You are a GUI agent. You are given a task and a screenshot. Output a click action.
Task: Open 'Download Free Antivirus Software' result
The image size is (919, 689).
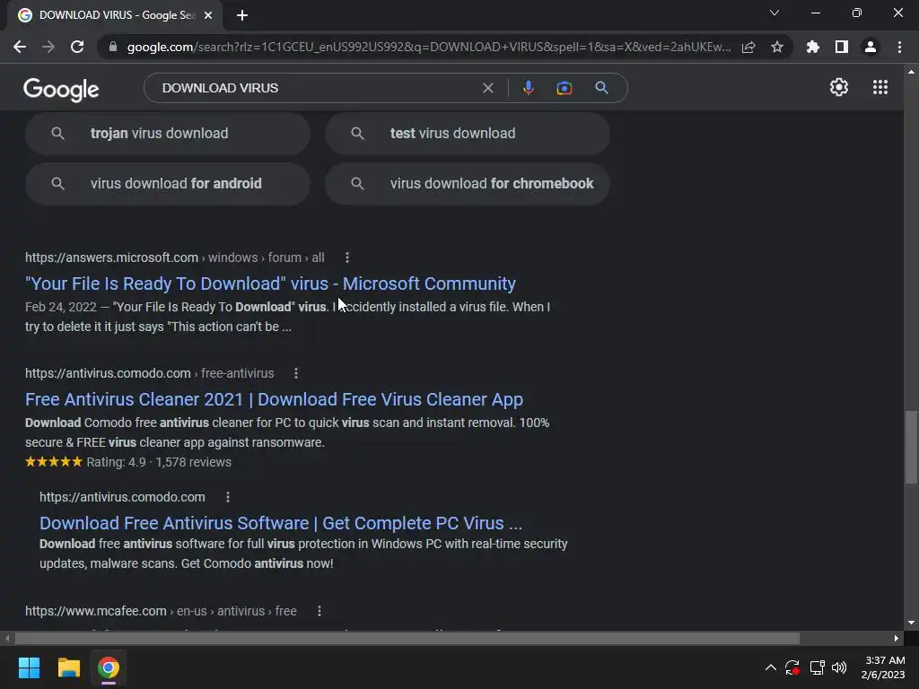pyautogui.click(x=281, y=523)
